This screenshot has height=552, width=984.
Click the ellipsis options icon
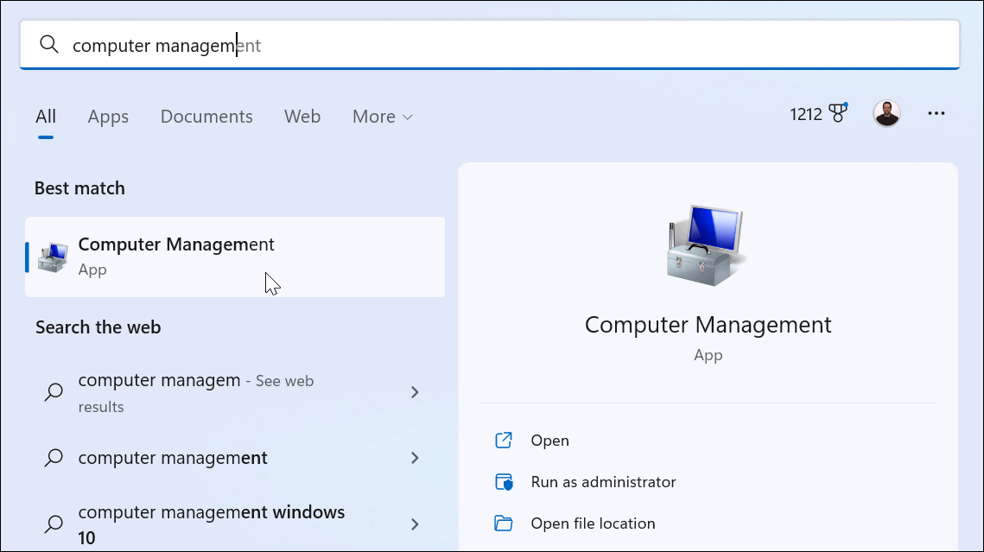[x=936, y=113]
